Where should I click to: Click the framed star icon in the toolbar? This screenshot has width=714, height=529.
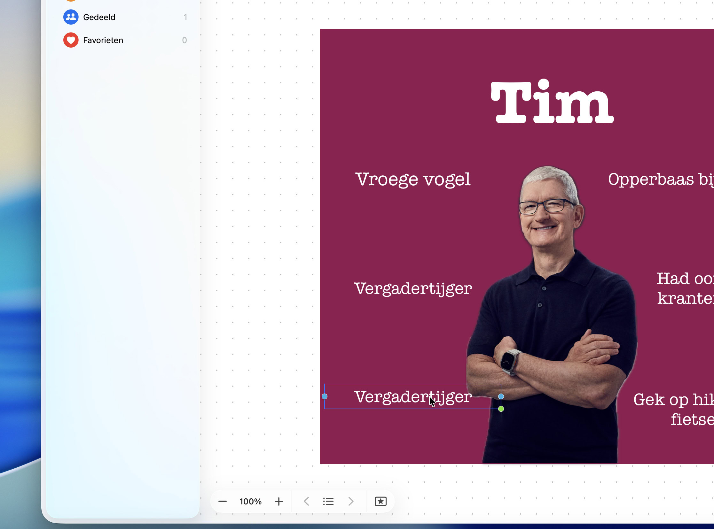[x=381, y=502]
